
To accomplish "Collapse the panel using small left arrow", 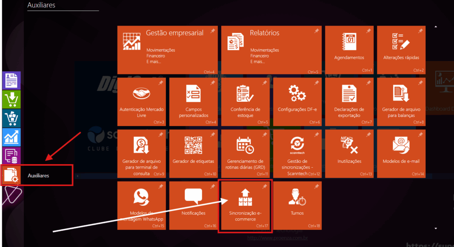I will 78,176.
